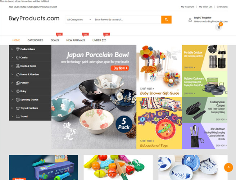Open the Deals menu item
Viewport: 236px width, 180px height.
tap(55, 40)
